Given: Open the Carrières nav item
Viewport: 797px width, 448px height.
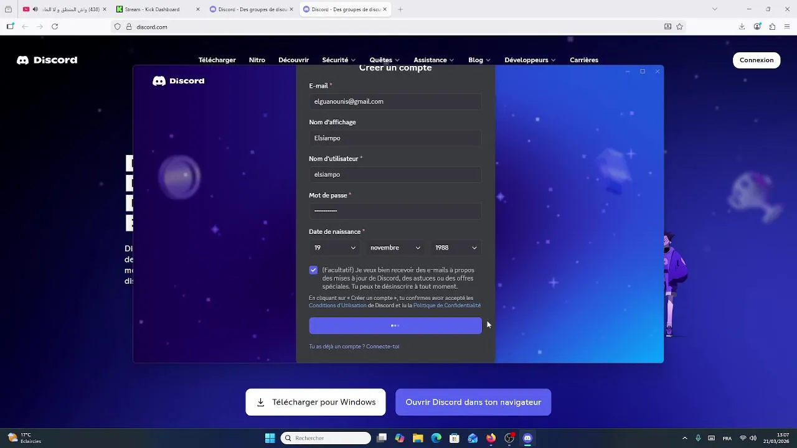Looking at the screenshot, I should pyautogui.click(x=584, y=60).
